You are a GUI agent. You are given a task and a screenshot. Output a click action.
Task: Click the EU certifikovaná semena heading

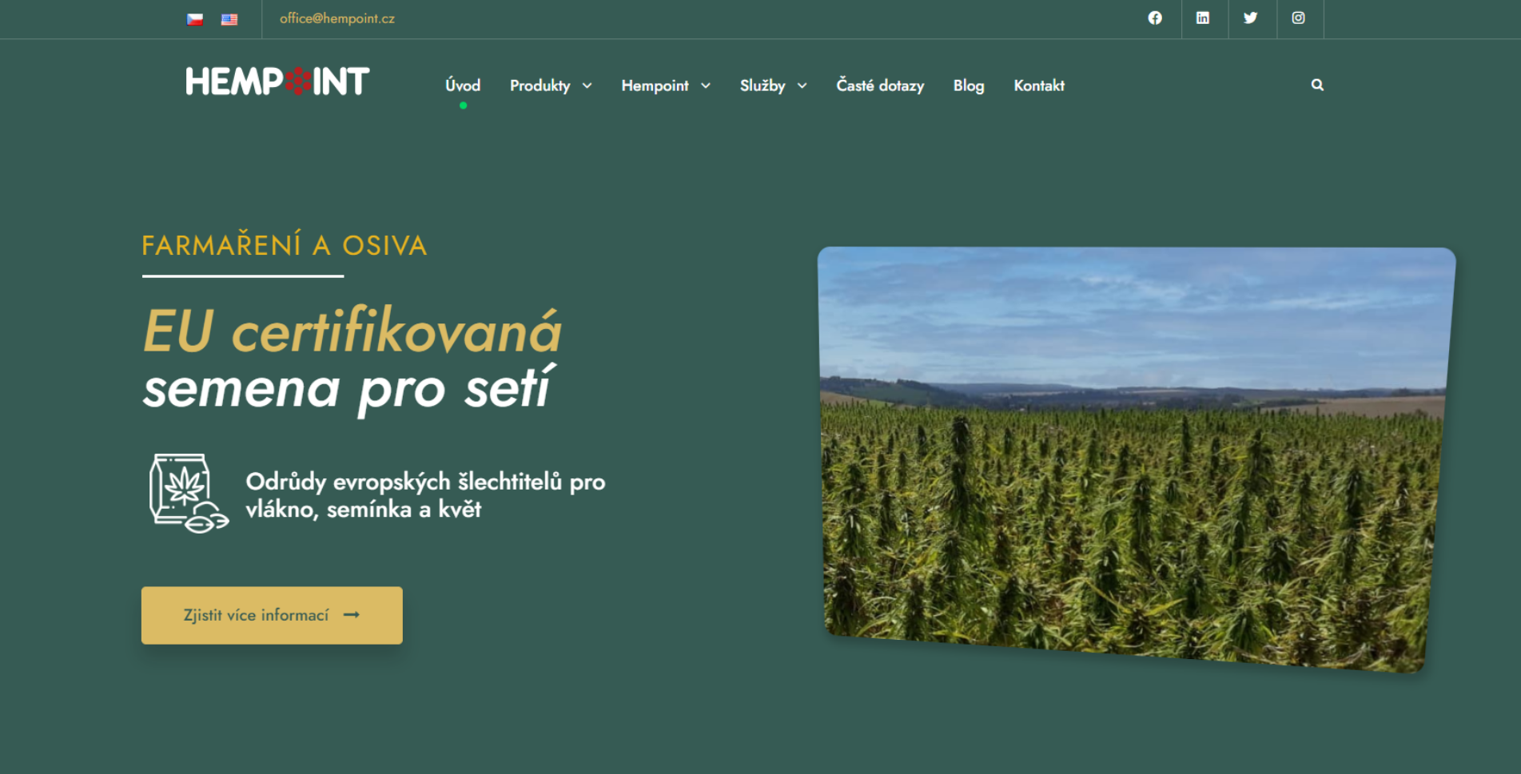[352, 359]
